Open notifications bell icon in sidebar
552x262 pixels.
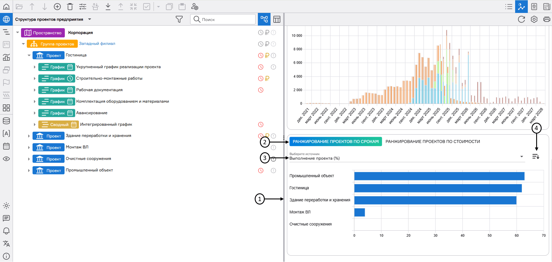(x=6, y=231)
